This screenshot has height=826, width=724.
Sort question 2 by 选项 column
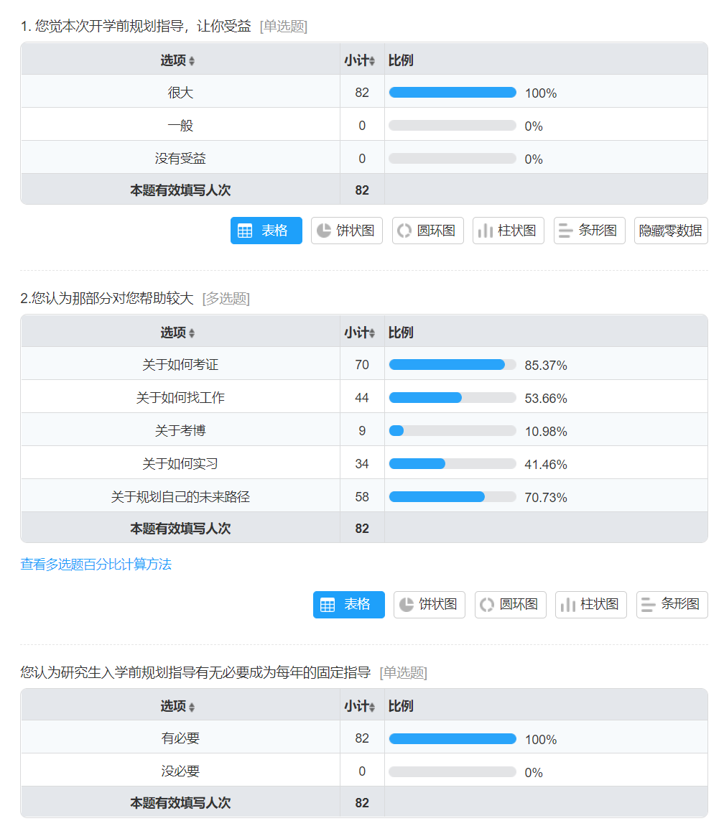click(178, 333)
